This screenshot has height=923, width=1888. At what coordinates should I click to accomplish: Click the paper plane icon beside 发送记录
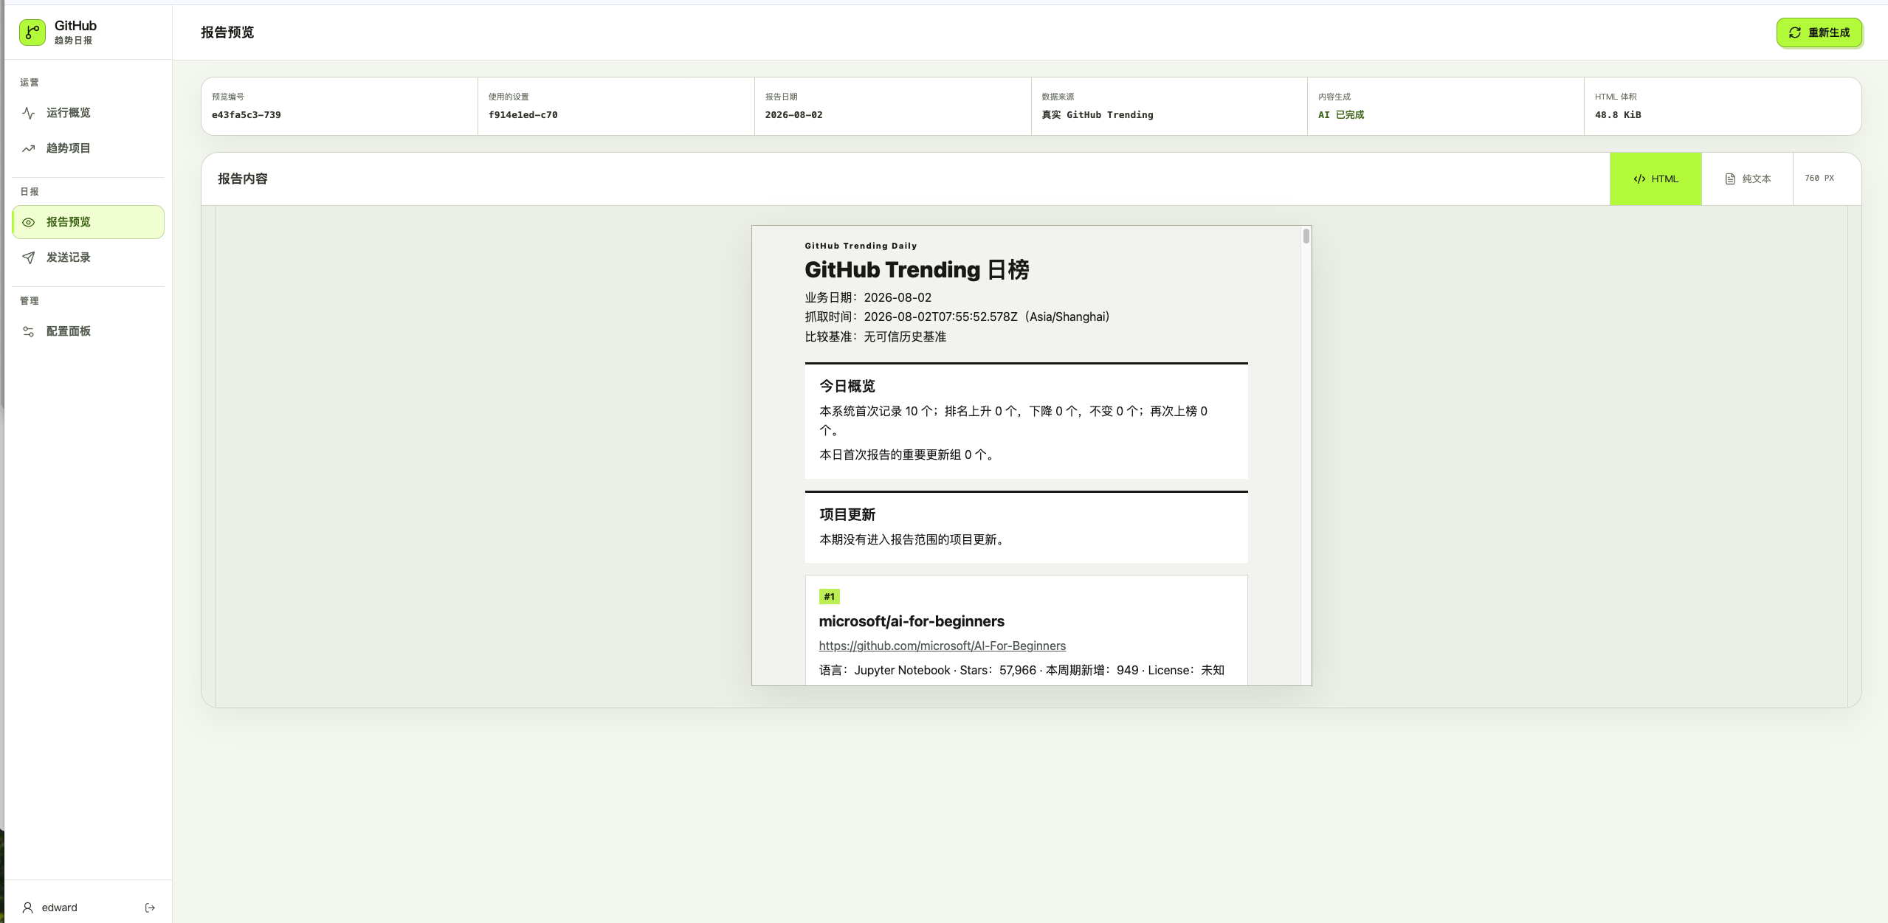(29, 257)
